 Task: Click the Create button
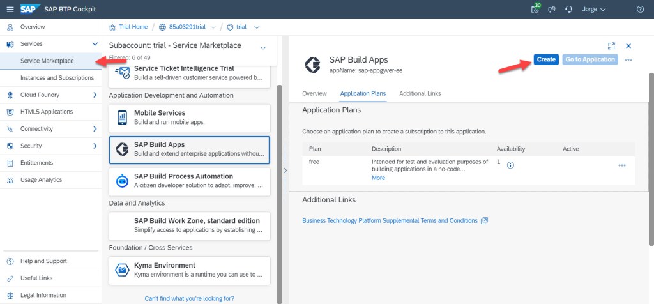tap(546, 59)
